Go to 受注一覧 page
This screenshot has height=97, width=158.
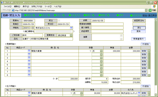30,15
